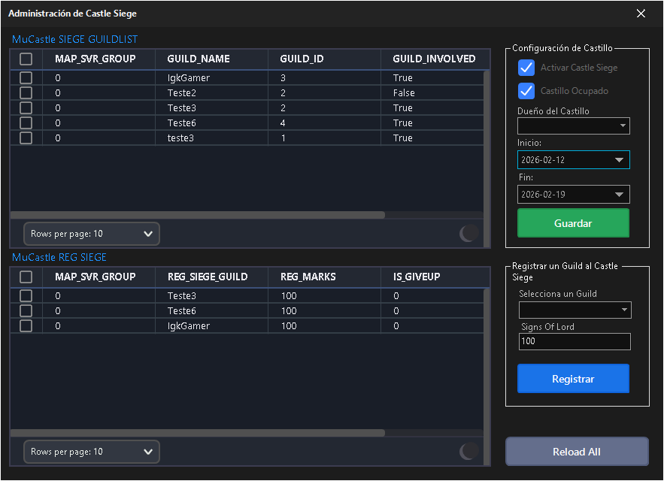Open the Dueño del Castillo dropdown
This screenshot has width=664, height=481.
click(573, 126)
